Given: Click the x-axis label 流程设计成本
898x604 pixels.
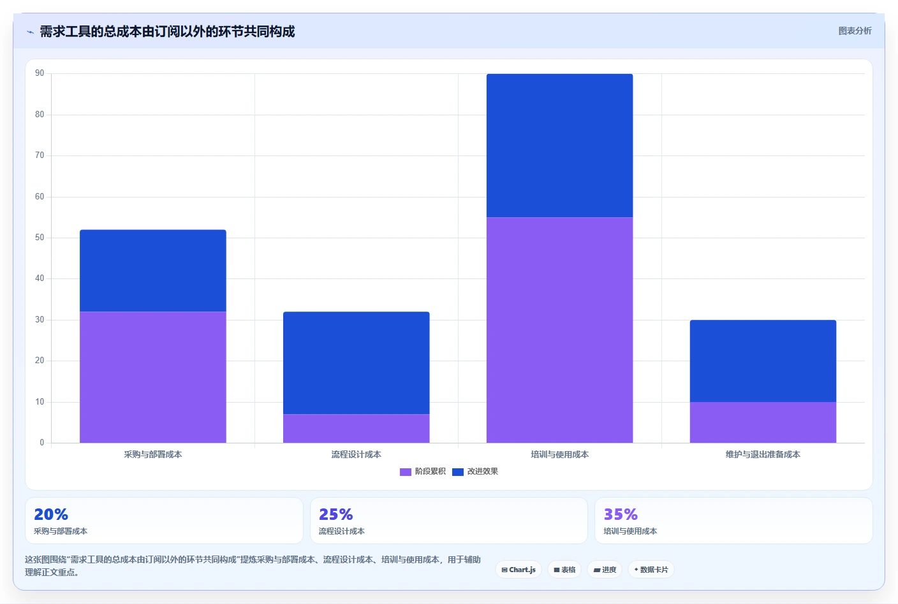Looking at the screenshot, I should coord(356,454).
